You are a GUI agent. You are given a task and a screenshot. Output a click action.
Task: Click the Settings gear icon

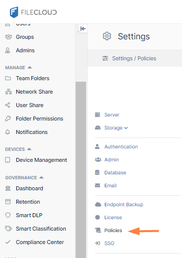pyautogui.click(x=107, y=36)
